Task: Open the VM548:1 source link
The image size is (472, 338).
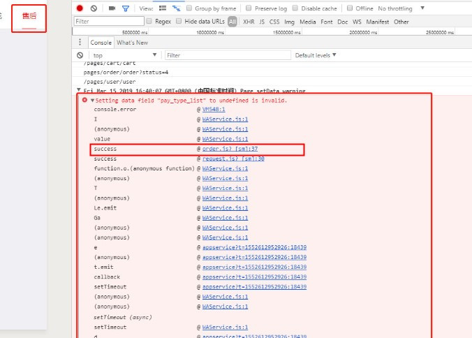Action: (x=214, y=110)
